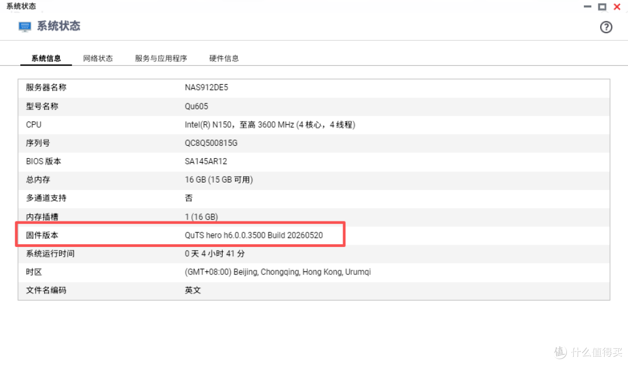This screenshot has width=628, height=365.
Task: Select model name value Qu605
Action: click(x=197, y=106)
